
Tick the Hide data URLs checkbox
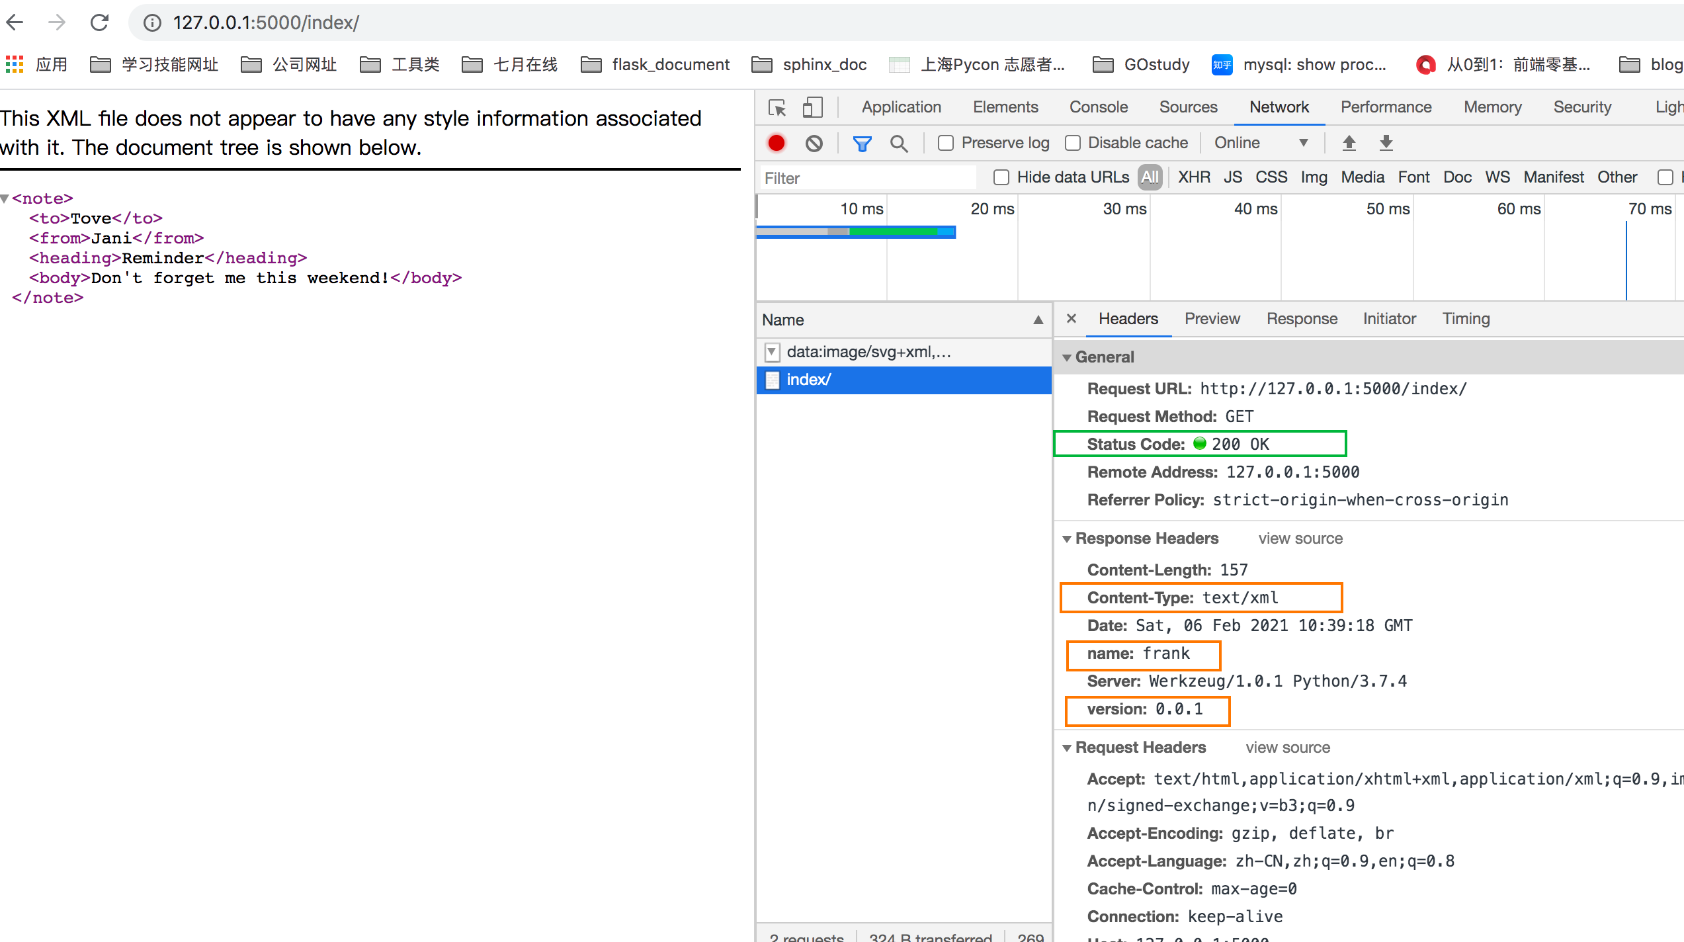pyautogui.click(x=1001, y=177)
